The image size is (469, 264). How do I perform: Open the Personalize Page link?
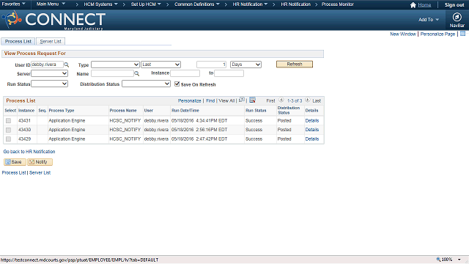point(437,34)
